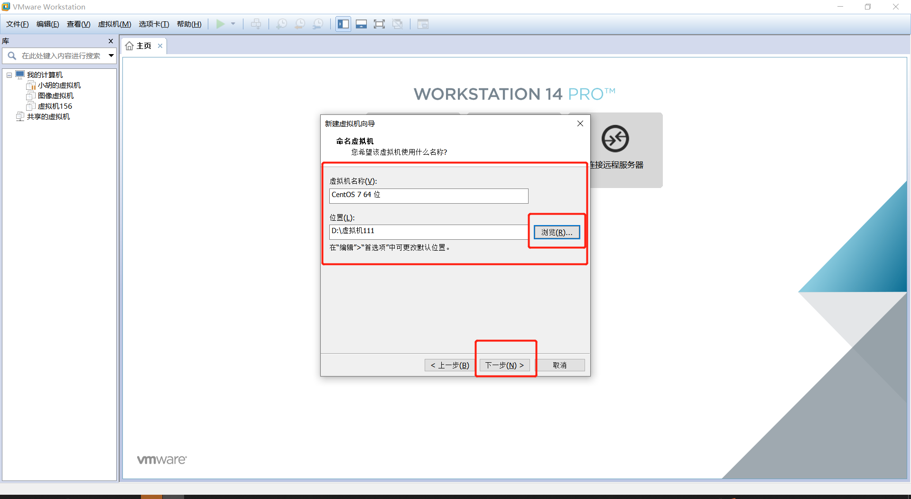Click the hint text about 首选项 default location
Screen dimensions: 911x499
tap(390, 247)
